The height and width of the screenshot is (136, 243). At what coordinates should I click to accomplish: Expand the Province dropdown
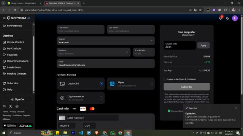pyautogui.click(x=93, y=52)
